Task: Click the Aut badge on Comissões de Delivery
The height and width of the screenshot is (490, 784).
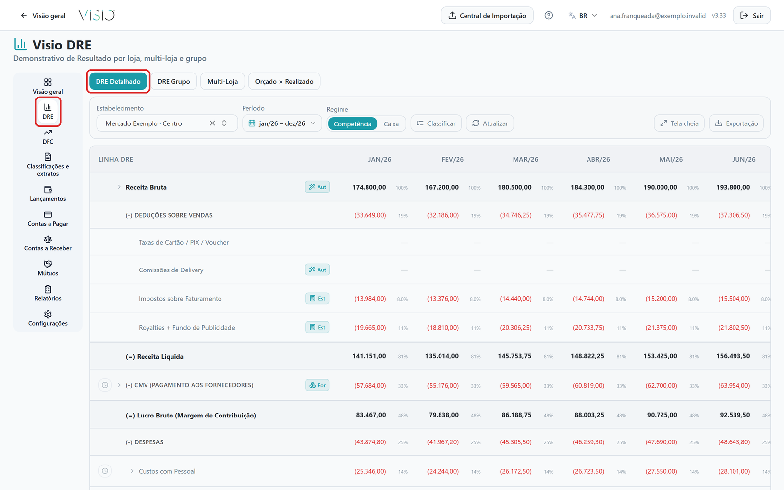Action: tap(318, 270)
